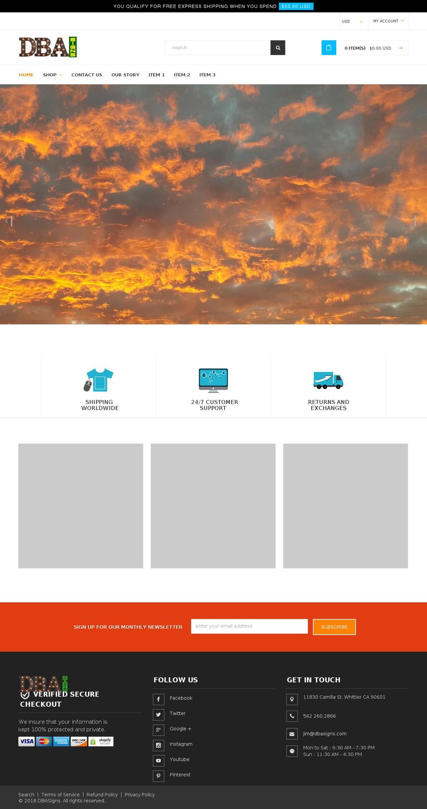Advance to next slide arrow
The height and width of the screenshot is (809, 427).
coord(418,221)
